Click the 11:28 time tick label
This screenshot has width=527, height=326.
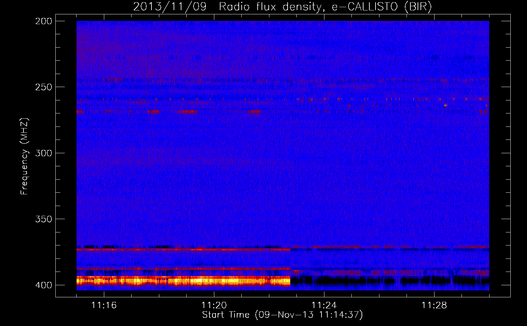point(434,305)
